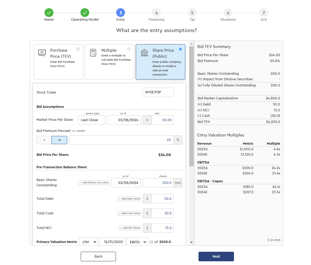Select the Multiple radio button
The width and height of the screenshot is (311, 265).
[x=129, y=49]
